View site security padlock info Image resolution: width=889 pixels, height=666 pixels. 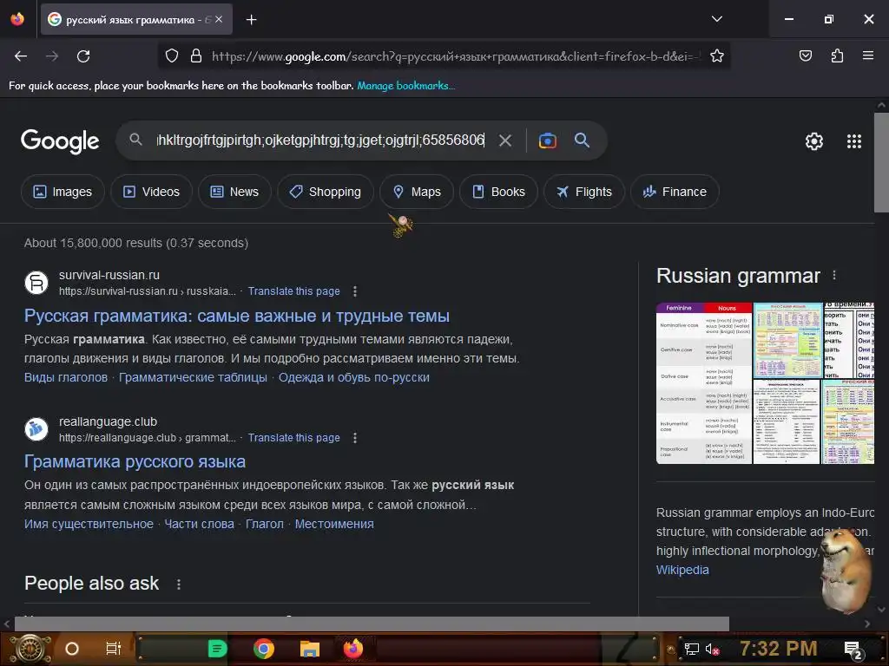pyautogui.click(x=196, y=55)
